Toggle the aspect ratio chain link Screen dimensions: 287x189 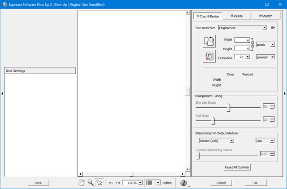[x=252, y=44]
